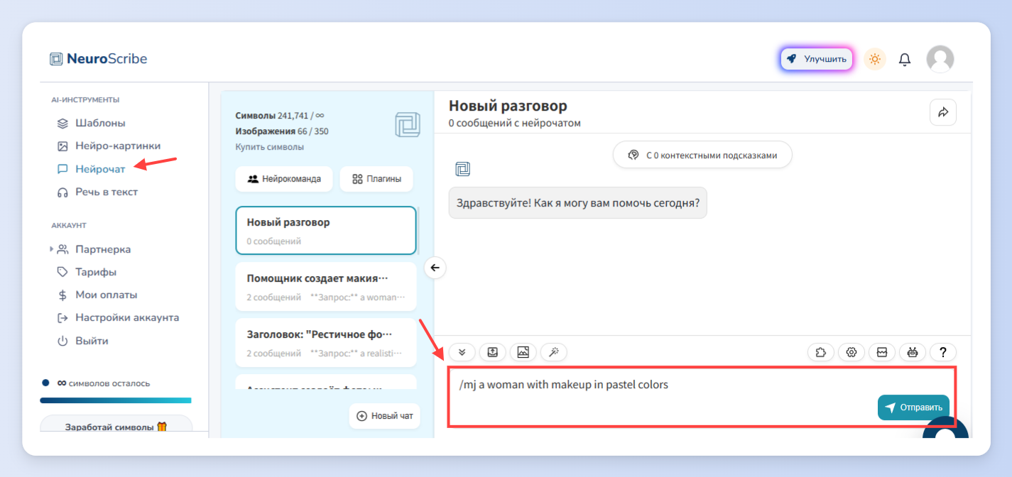This screenshot has width=1012, height=477.
Task: Click the Речь в текст headphones icon
Action: coord(62,192)
